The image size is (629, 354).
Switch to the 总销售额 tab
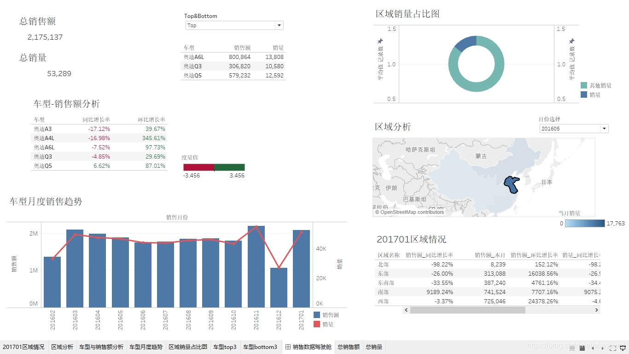tap(349, 347)
